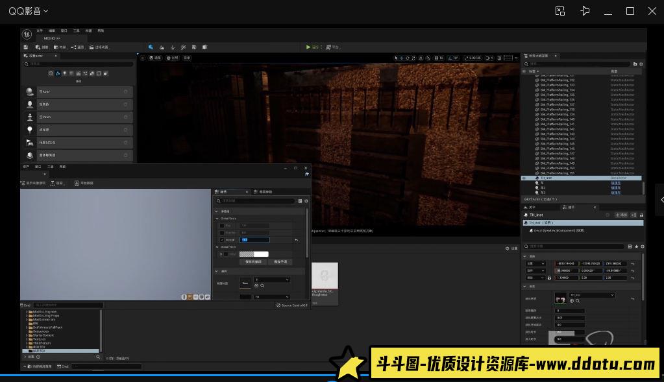Click the save child button in material editor
664x382 pixels.
(280, 262)
